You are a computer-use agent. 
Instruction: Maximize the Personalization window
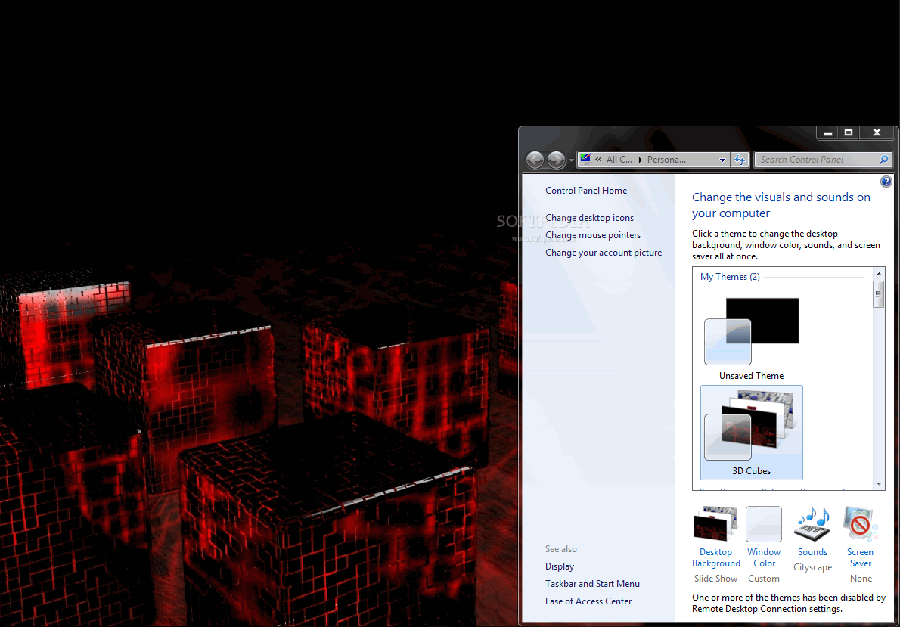849,132
